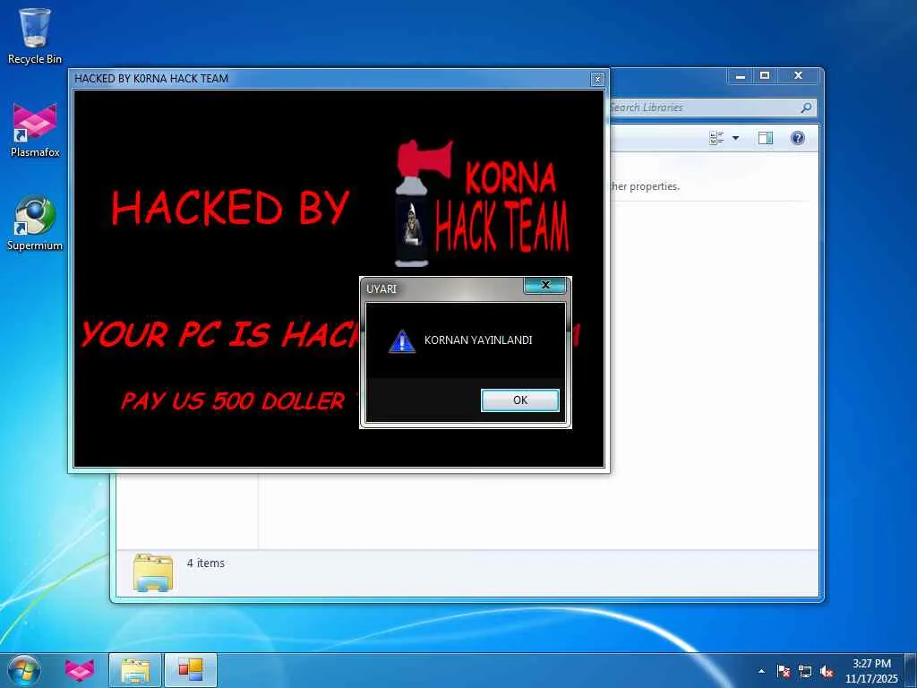Focus the Search Libraries field
The image size is (917, 688).
[704, 107]
